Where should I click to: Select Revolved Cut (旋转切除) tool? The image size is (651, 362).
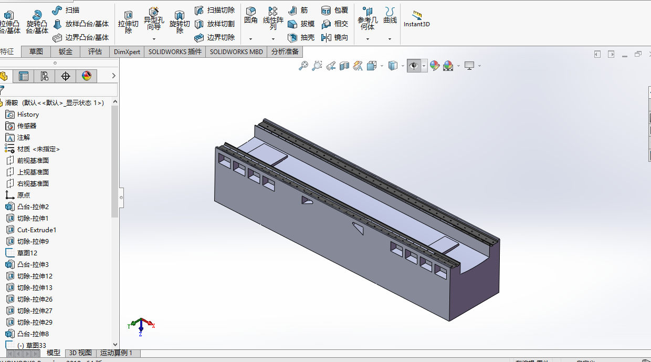point(180,21)
